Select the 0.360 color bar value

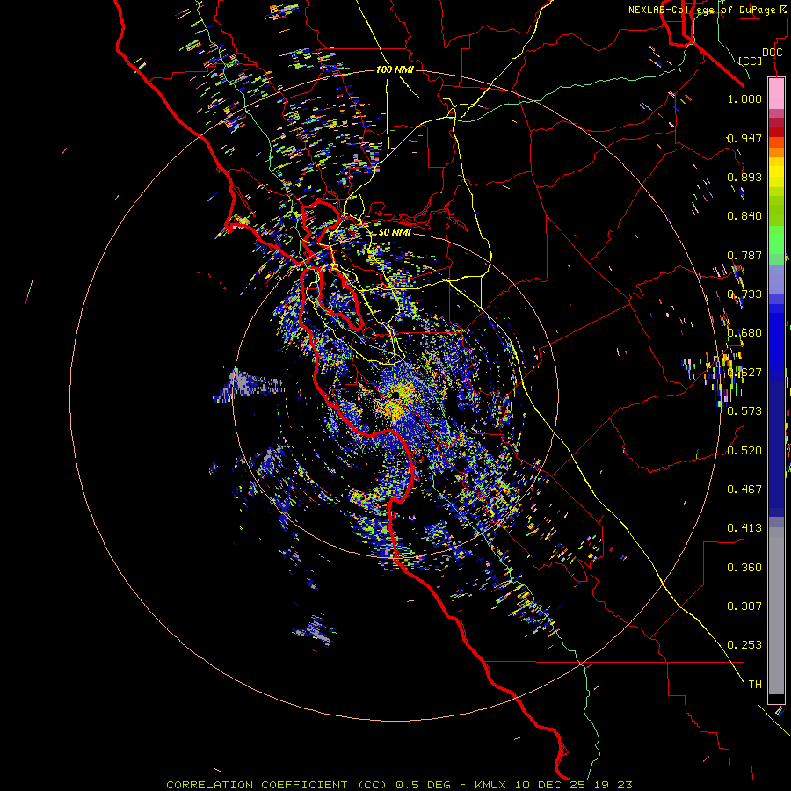tap(744, 568)
